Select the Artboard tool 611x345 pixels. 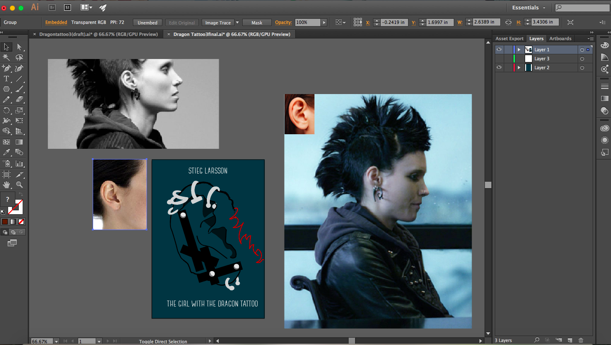click(6, 174)
